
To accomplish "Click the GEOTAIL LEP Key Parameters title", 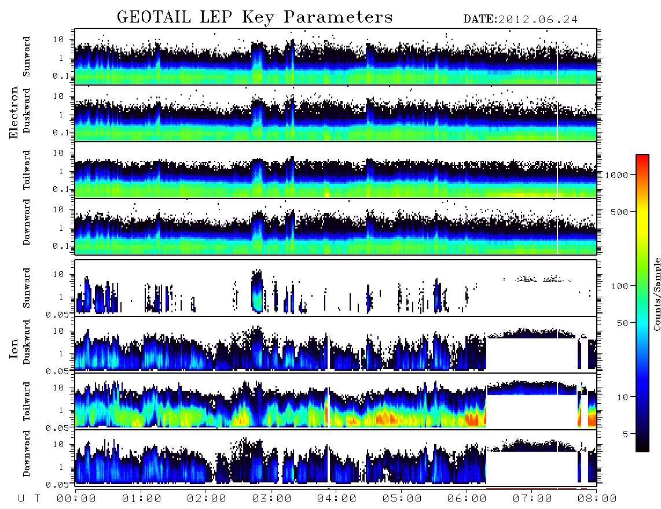I will [x=255, y=17].
